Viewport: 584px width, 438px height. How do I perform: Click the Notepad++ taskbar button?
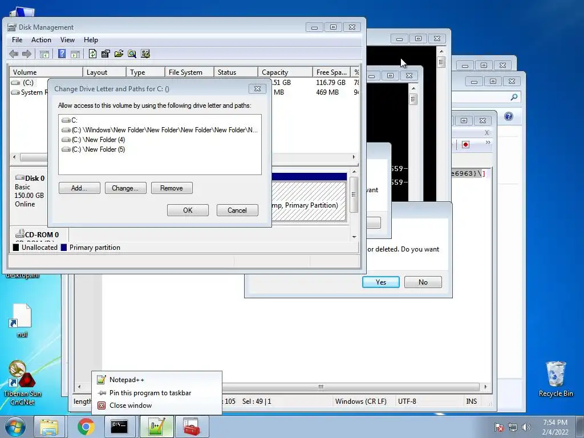(156, 427)
